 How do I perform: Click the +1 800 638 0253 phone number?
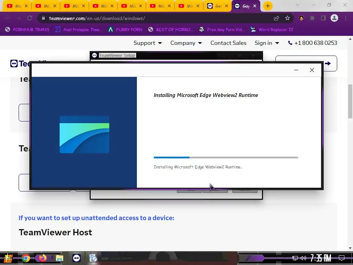click(312, 43)
